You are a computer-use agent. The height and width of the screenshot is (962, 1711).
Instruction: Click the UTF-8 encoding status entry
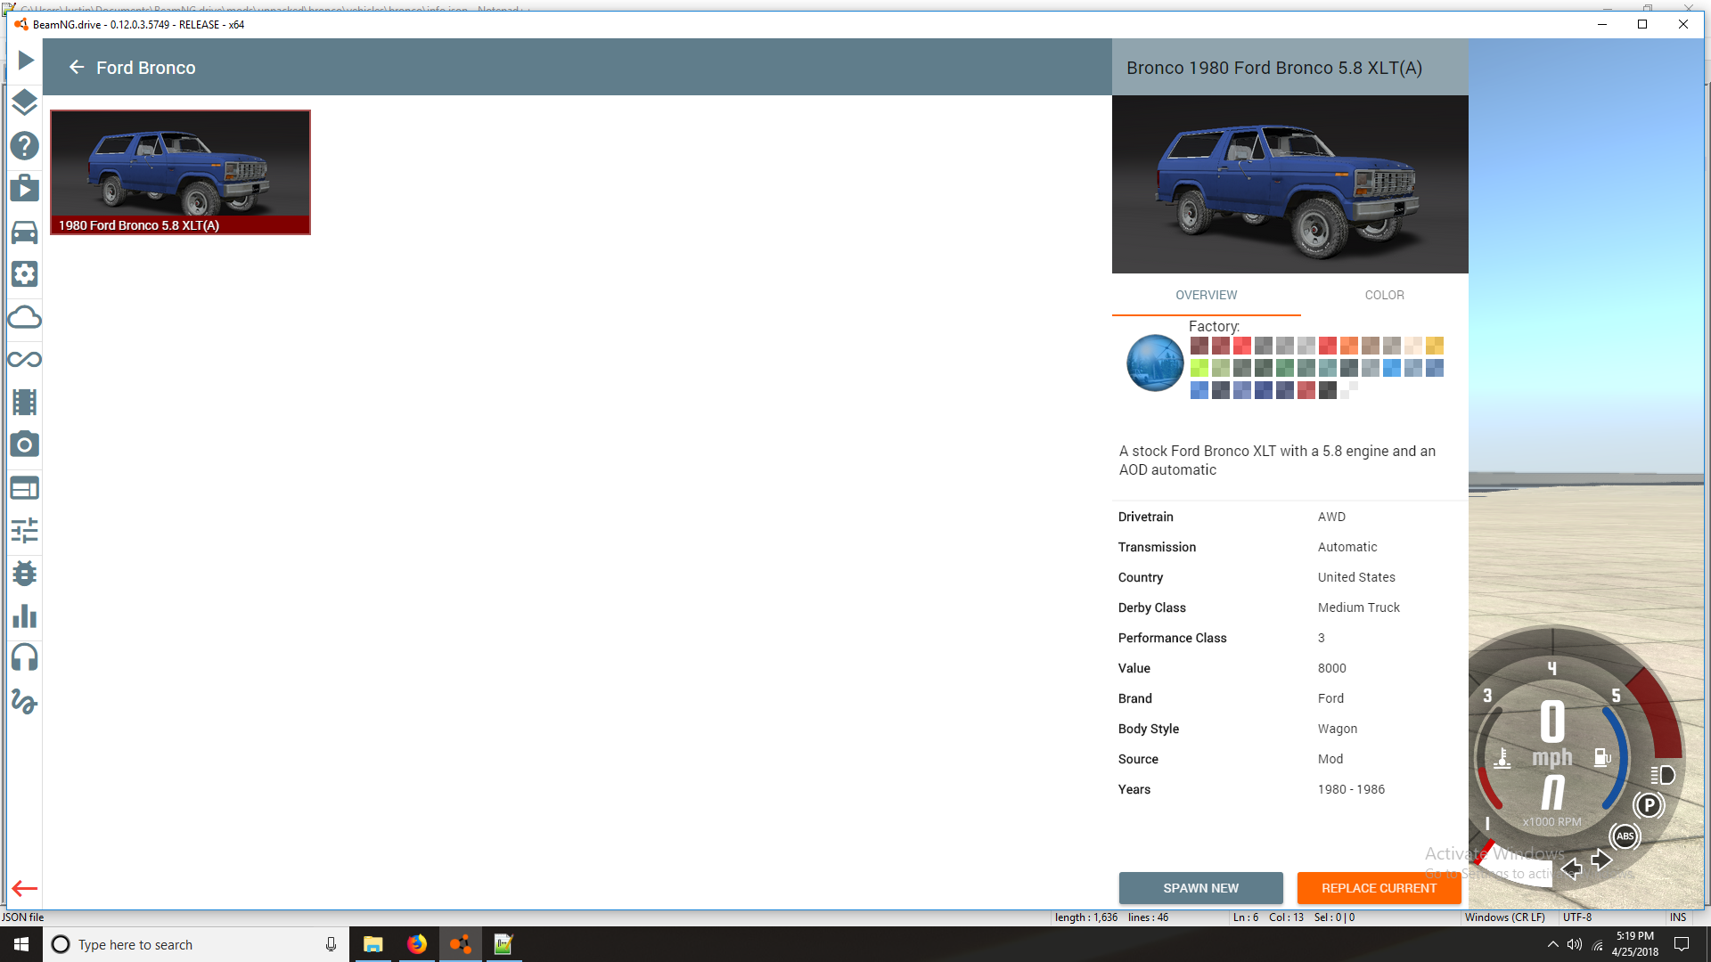coord(1576,917)
